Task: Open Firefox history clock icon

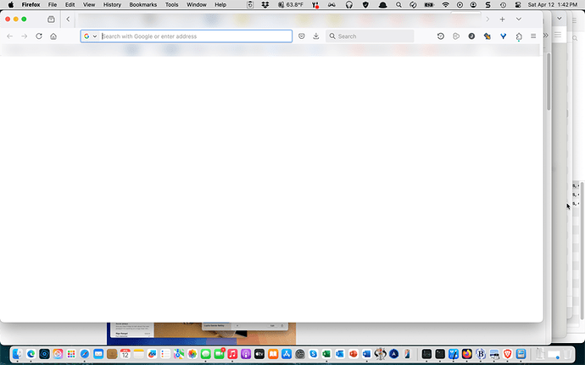Action: [x=441, y=36]
